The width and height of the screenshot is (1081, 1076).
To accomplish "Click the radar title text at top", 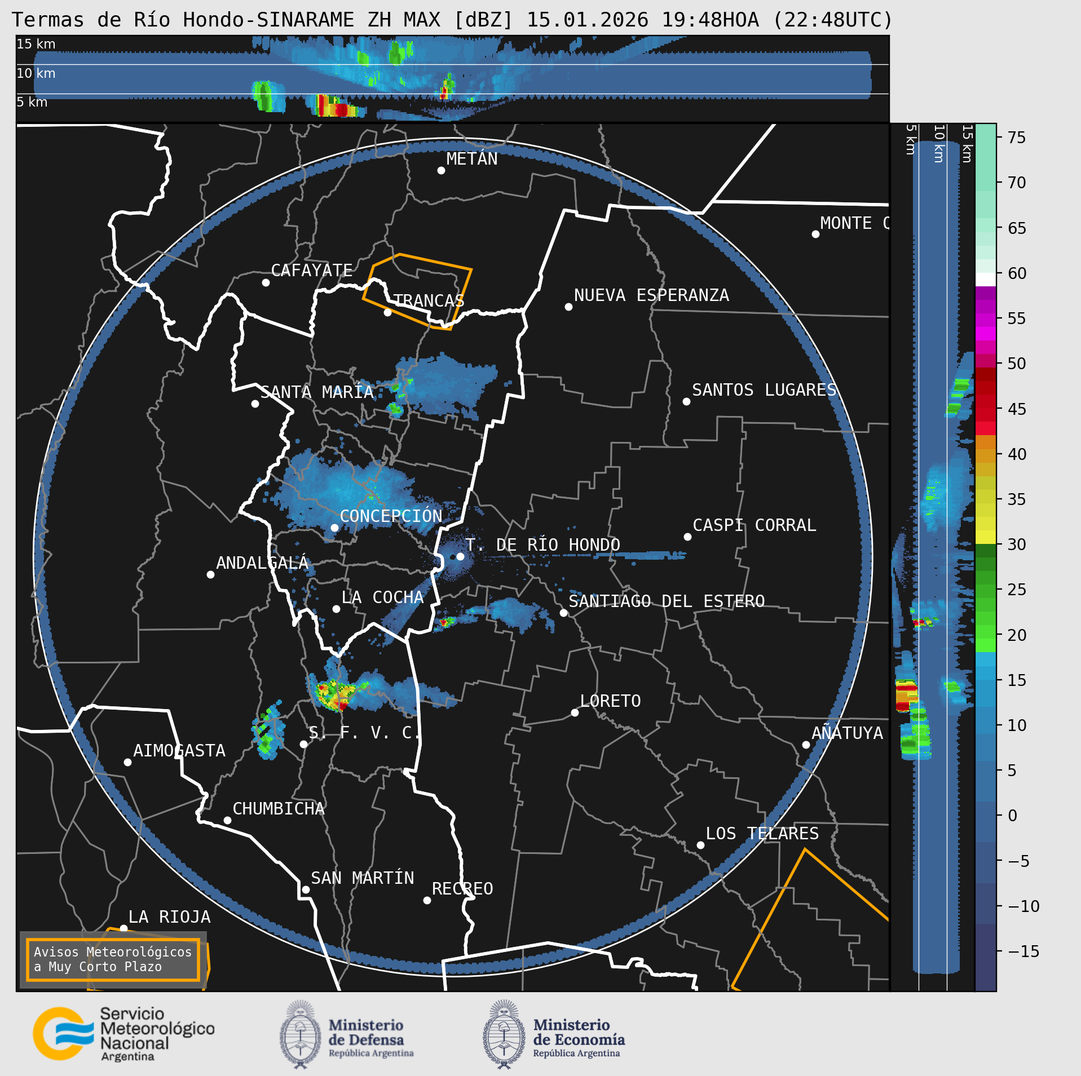I will (x=452, y=20).
